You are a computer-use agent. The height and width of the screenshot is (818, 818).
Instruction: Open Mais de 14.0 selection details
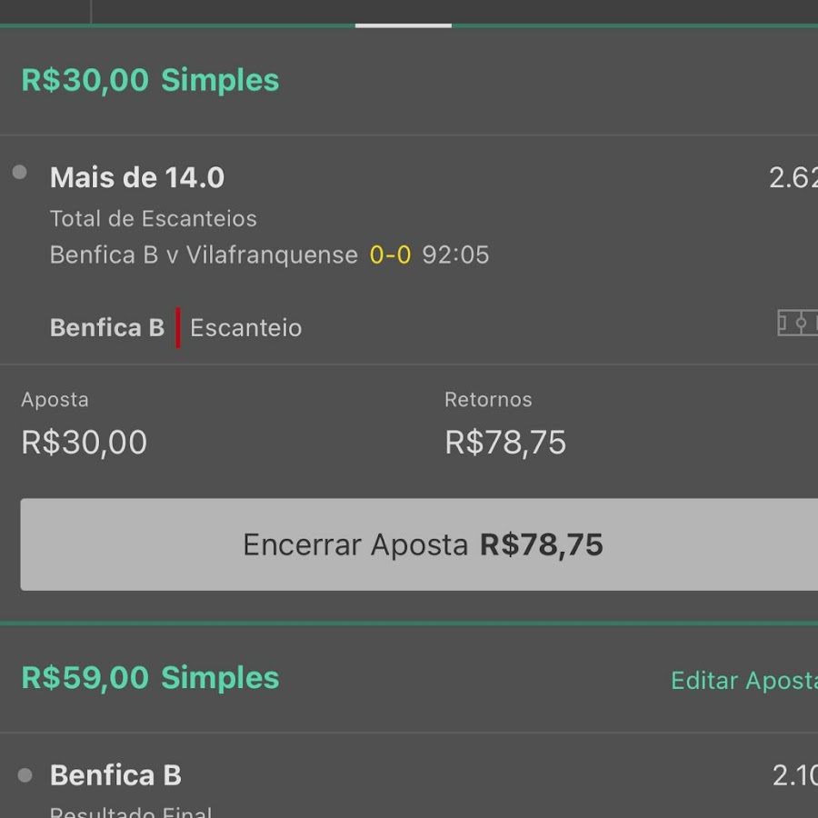click(137, 177)
